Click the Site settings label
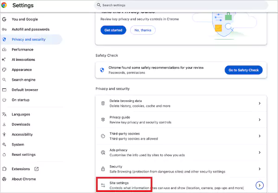The image size is (278, 193). point(119,183)
